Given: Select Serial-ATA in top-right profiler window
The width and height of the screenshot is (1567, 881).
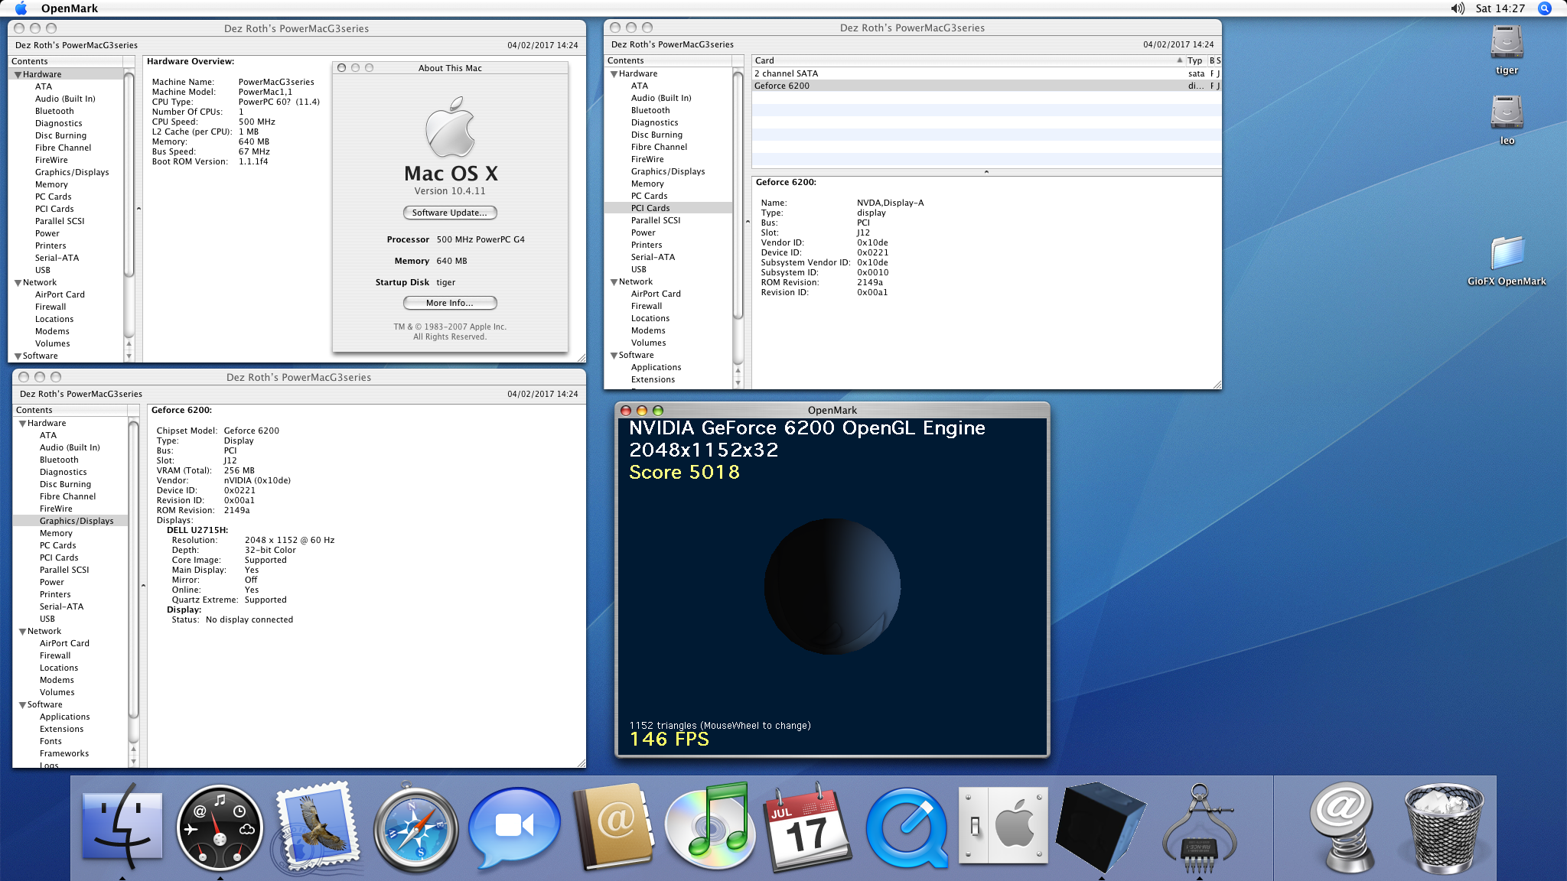Looking at the screenshot, I should (x=653, y=257).
